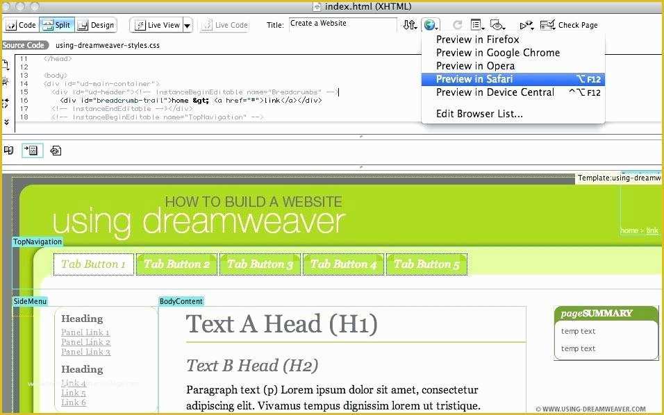Screen dimensions: 664x415
Task: Click code line 14 ud-main-container div
Action: 101,84
